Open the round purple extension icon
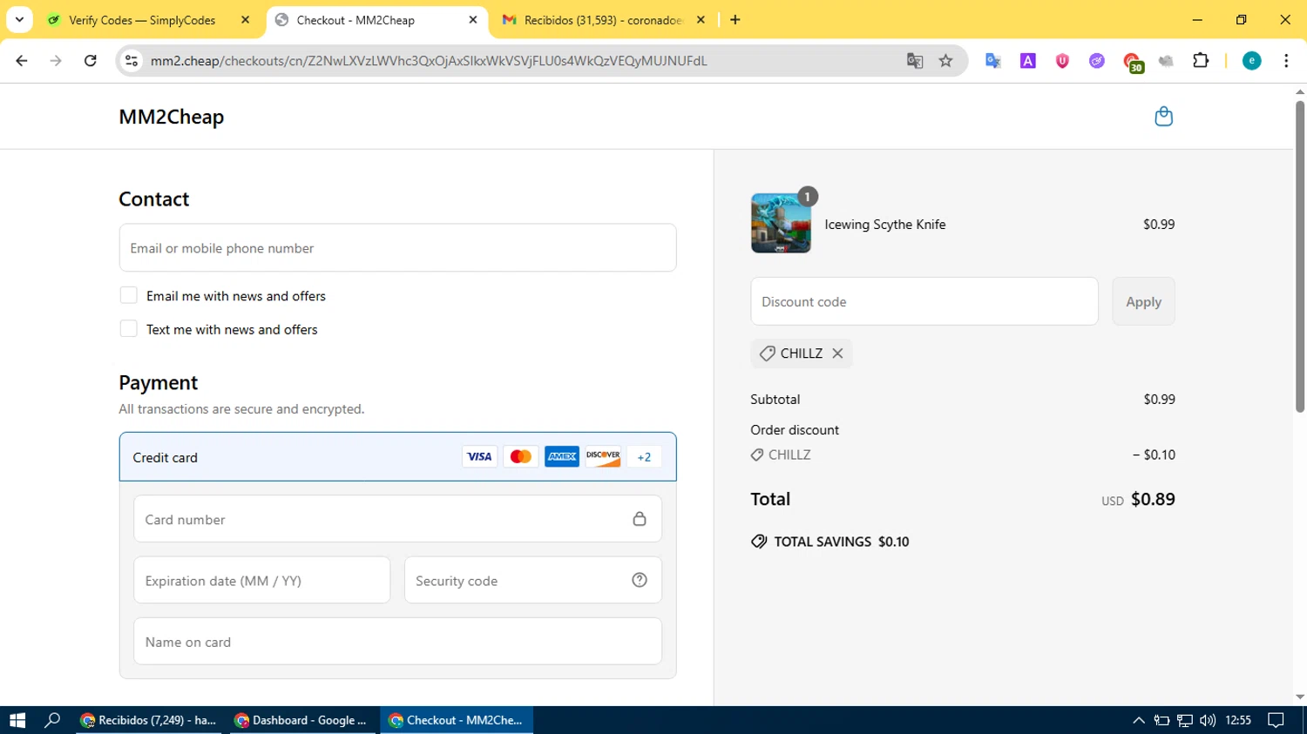 pos(1097,61)
